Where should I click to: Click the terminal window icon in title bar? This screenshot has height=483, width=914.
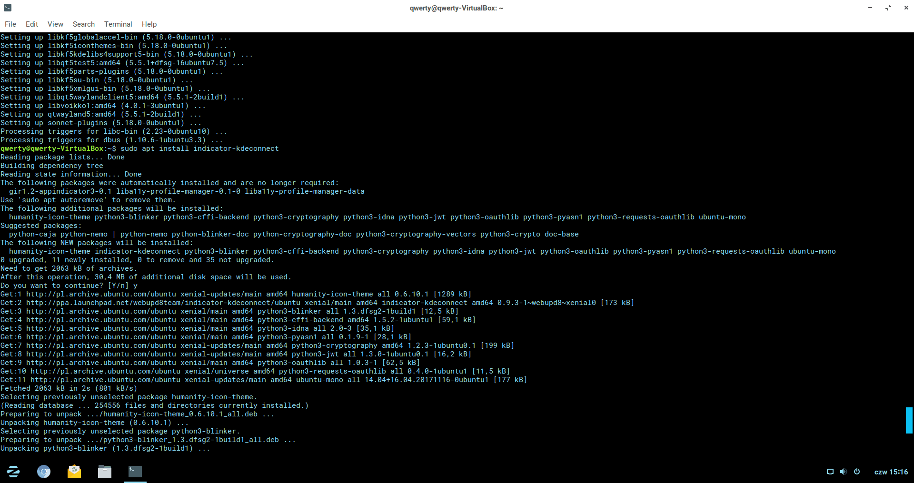pyautogui.click(x=7, y=8)
